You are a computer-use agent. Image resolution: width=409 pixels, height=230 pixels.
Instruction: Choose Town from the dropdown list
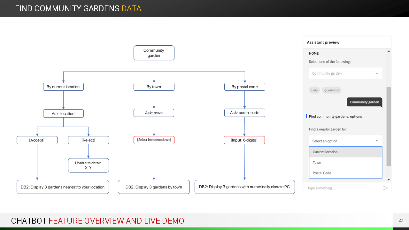click(345, 163)
